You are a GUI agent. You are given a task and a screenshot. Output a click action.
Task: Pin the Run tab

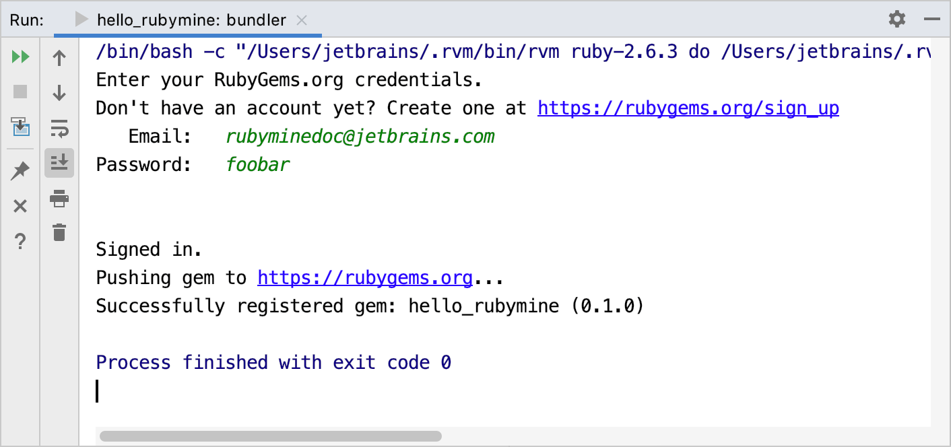click(x=20, y=170)
